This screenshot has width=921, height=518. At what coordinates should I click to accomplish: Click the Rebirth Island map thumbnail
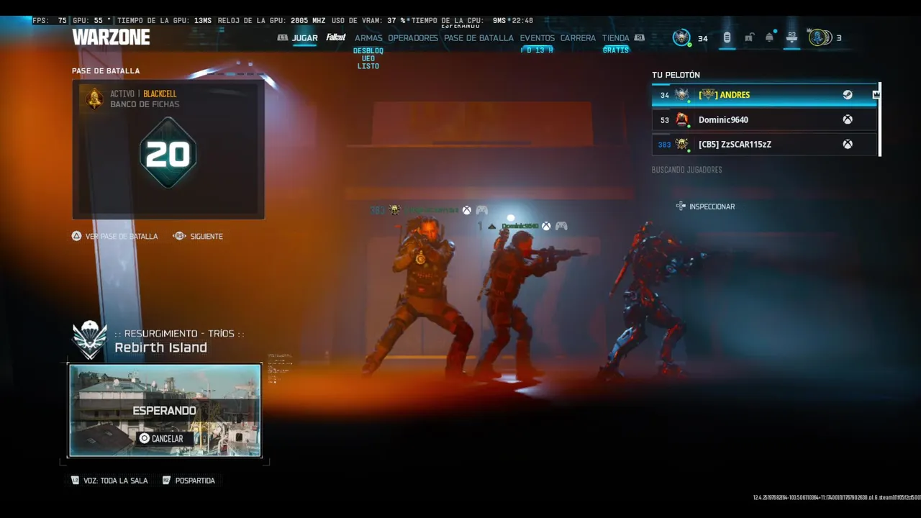[x=165, y=410]
